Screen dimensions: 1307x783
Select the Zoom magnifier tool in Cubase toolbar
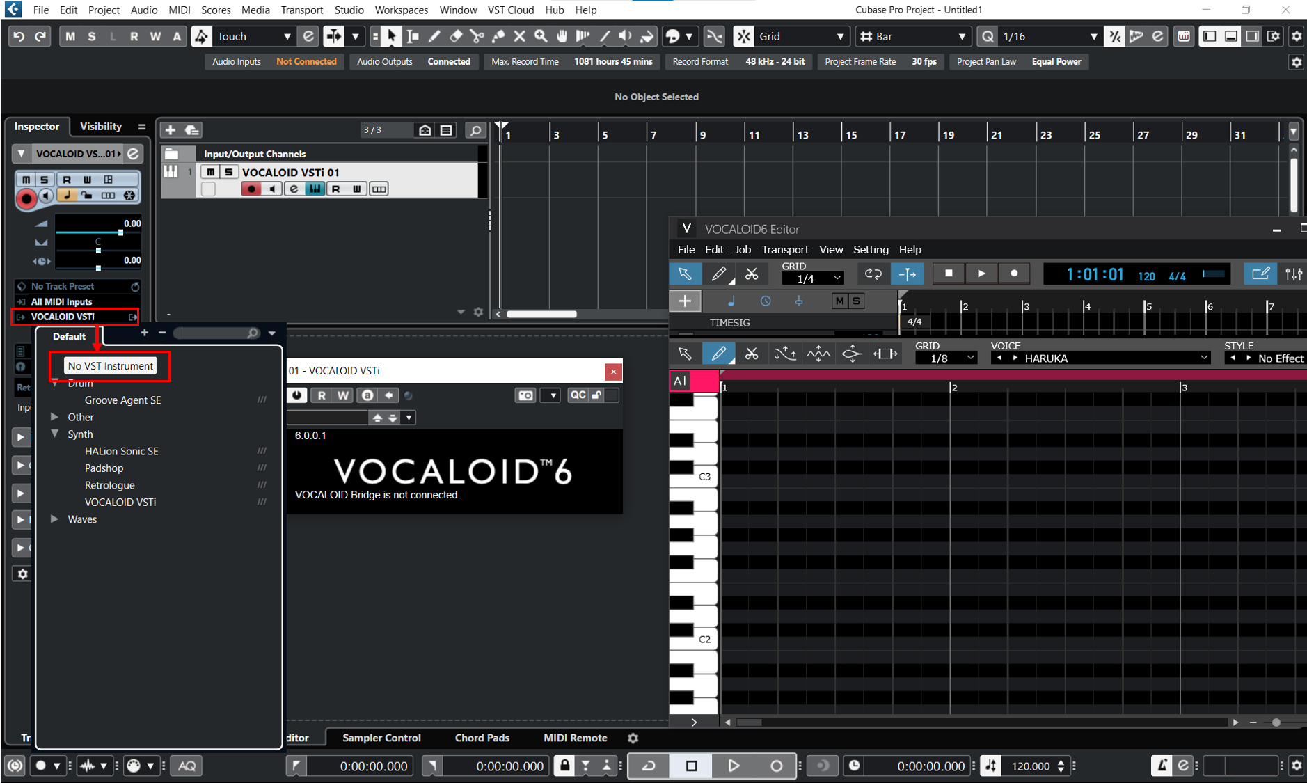coord(541,36)
